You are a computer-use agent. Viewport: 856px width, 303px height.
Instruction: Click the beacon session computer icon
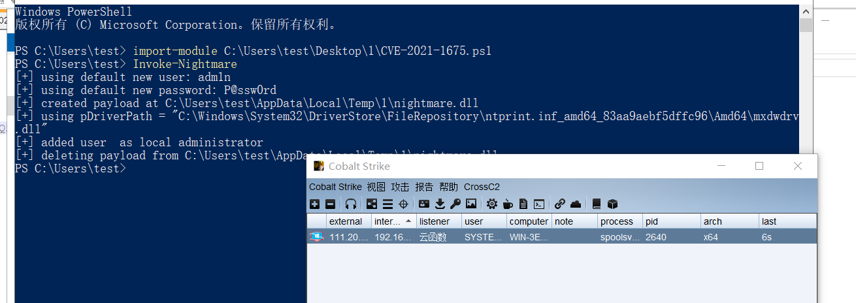316,236
